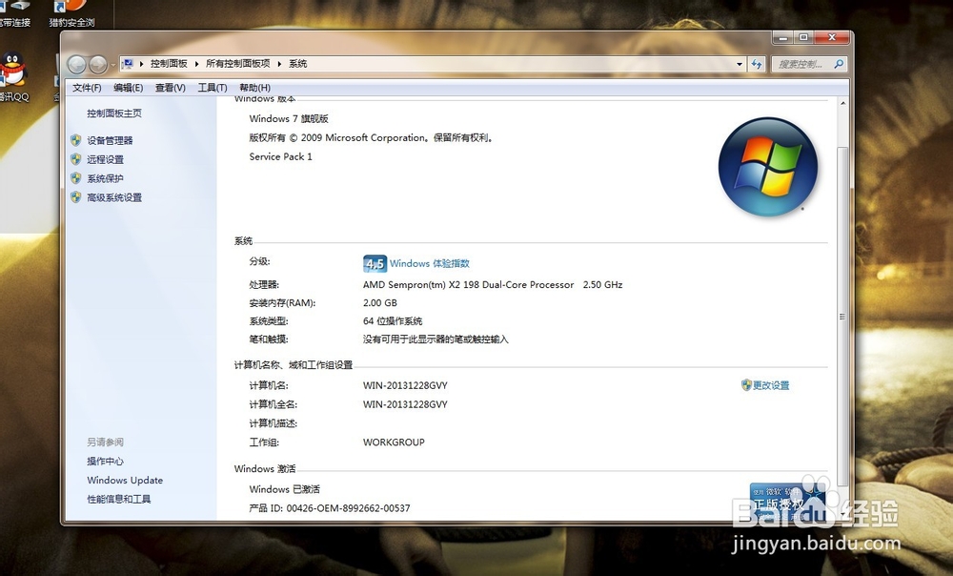Click the search magnifier icon
Viewport: 953px width, 576px height.
tap(839, 64)
